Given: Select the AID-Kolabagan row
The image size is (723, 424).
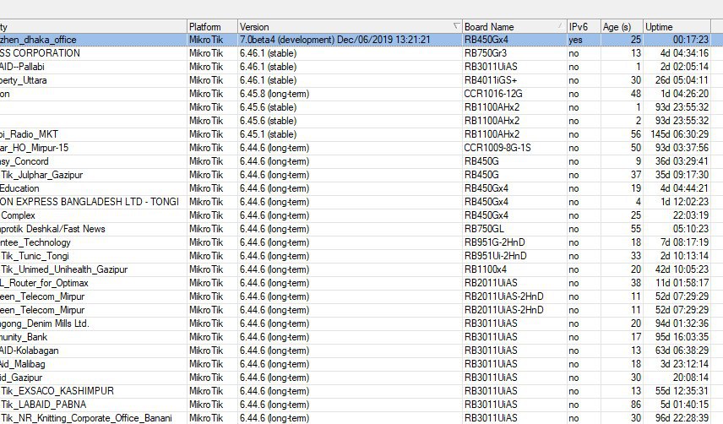Looking at the screenshot, I should pos(361,351).
